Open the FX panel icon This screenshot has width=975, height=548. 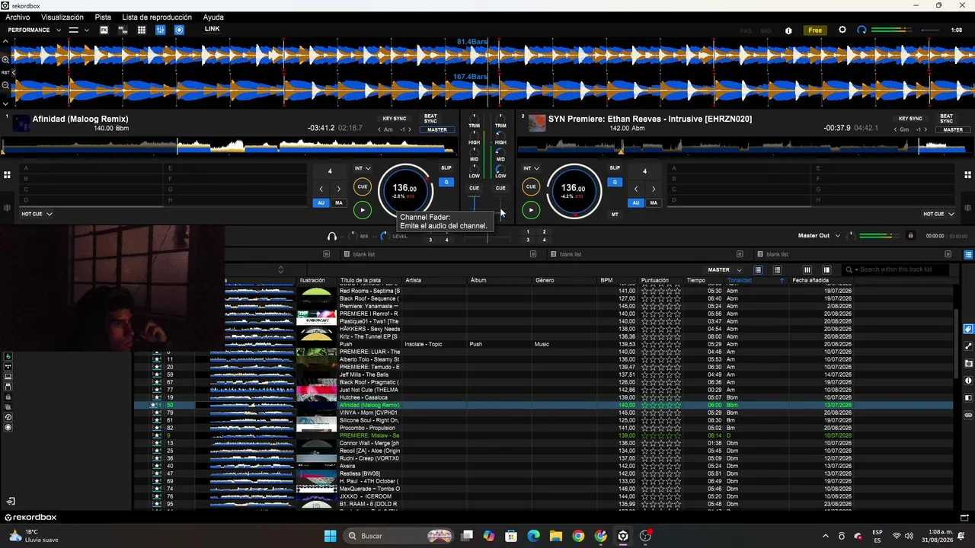pos(104,30)
